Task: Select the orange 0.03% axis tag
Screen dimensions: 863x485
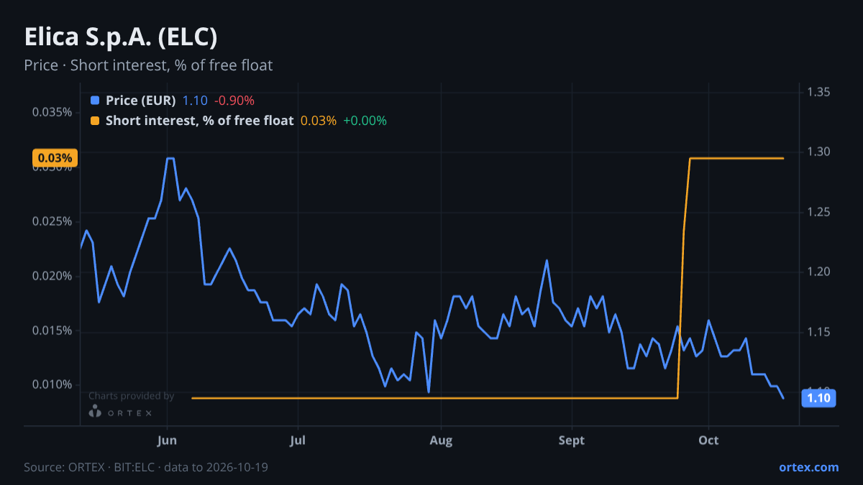Action: coord(55,158)
